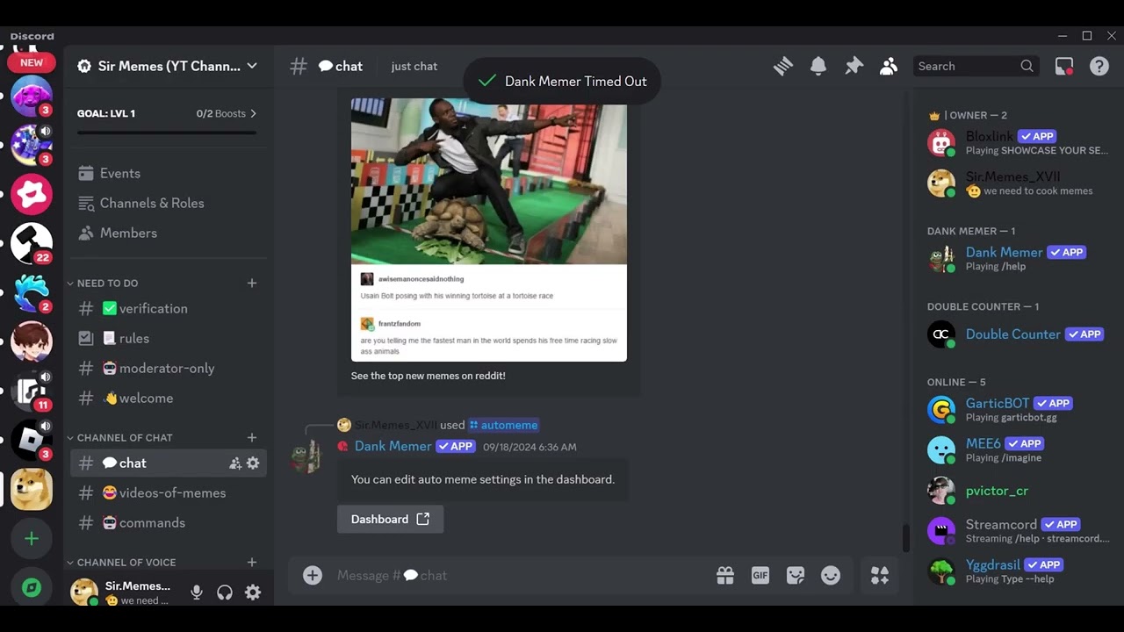Click the chat message scrollbar
Viewport: 1124px width, 632px height.
tap(907, 538)
